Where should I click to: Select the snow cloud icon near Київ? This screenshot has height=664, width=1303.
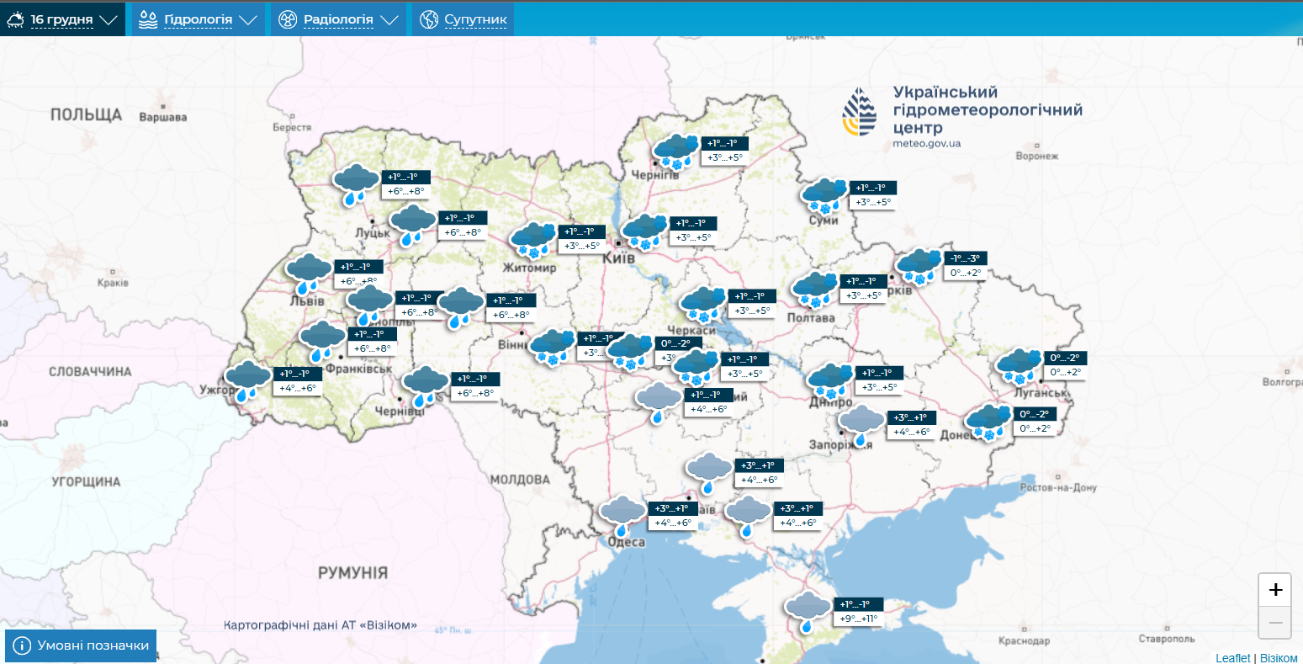[645, 231]
